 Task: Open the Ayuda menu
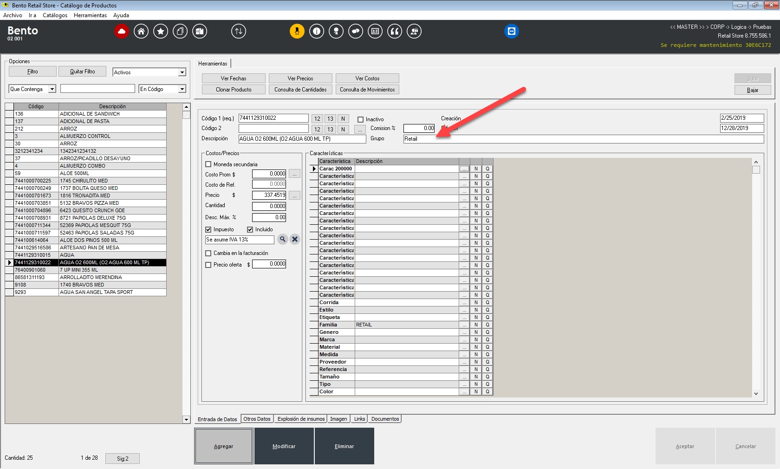pos(121,15)
